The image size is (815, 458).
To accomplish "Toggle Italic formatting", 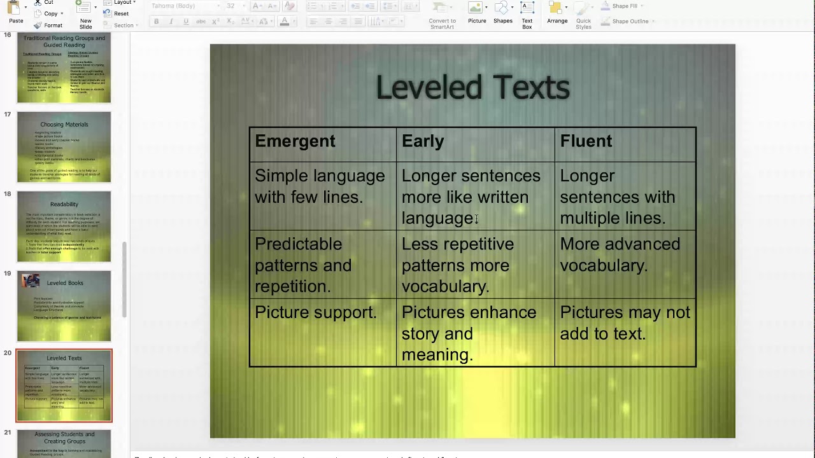I will pyautogui.click(x=171, y=22).
